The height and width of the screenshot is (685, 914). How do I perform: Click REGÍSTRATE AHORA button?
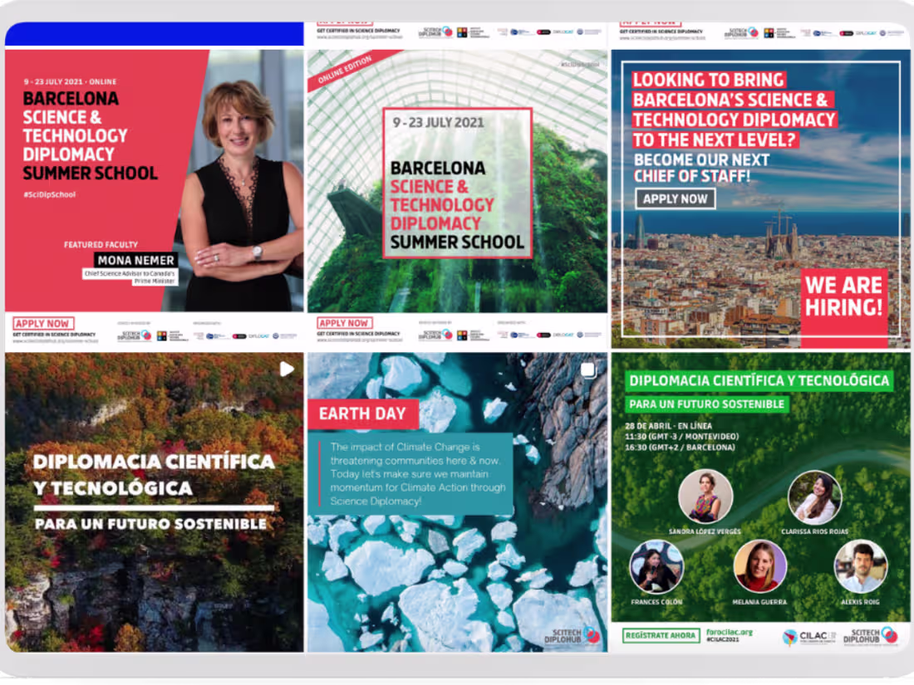tap(660, 635)
